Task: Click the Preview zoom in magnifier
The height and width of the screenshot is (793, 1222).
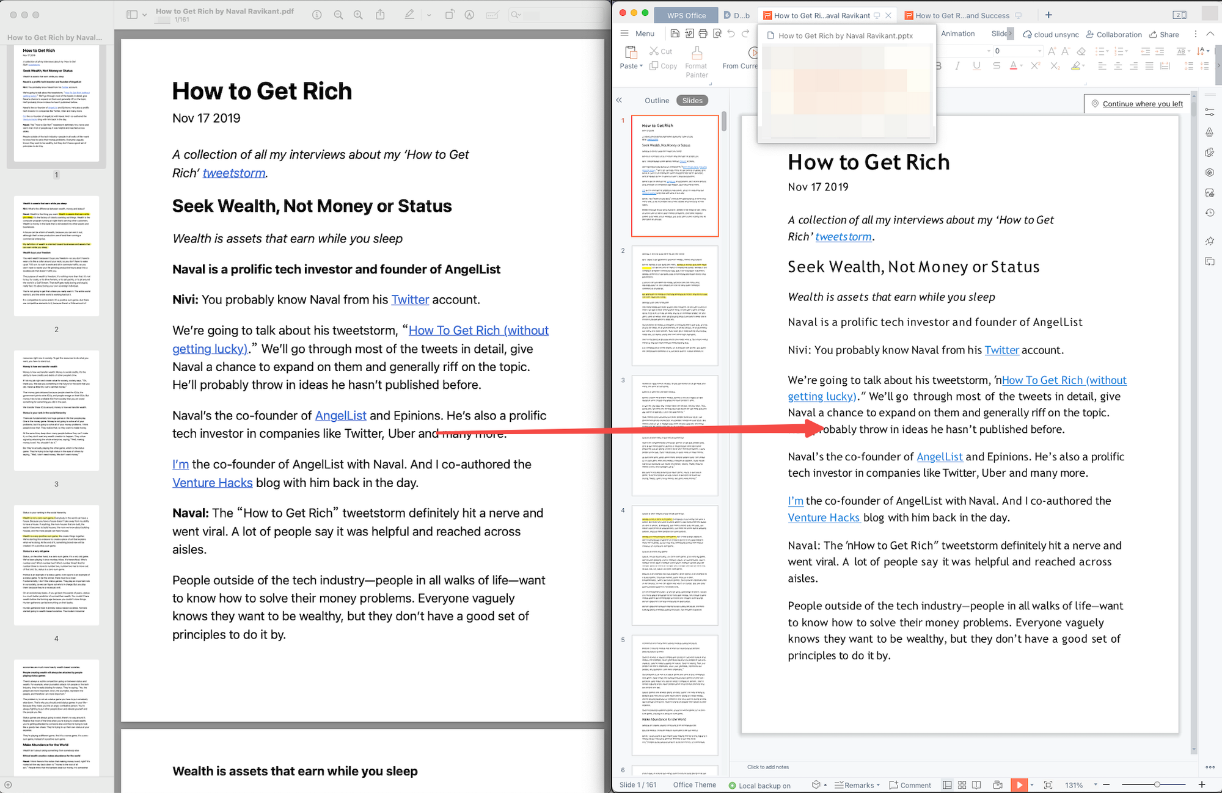Action: click(358, 15)
